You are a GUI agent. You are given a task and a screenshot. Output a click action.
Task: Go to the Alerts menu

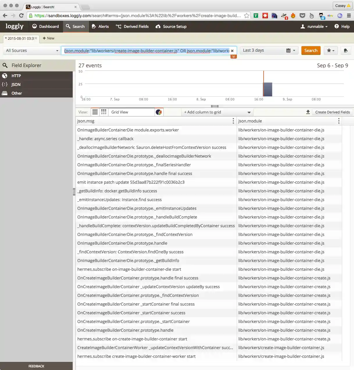coord(100,26)
